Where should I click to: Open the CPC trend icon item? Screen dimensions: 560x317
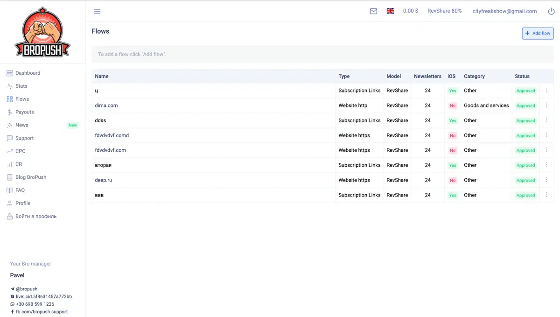[20, 151]
